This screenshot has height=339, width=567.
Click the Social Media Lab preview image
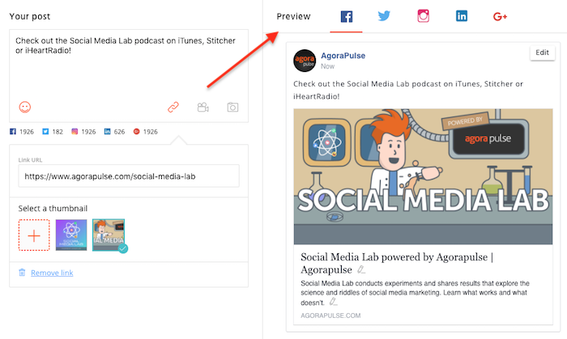(423, 176)
